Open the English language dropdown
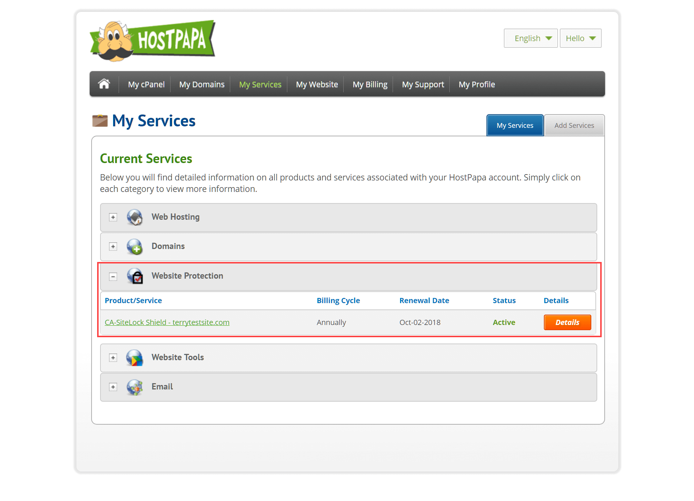The height and width of the screenshot is (501, 694). tap(531, 38)
